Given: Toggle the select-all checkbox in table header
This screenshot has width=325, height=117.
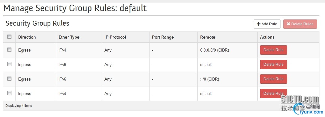Looking at the screenshot, I should (9, 37).
